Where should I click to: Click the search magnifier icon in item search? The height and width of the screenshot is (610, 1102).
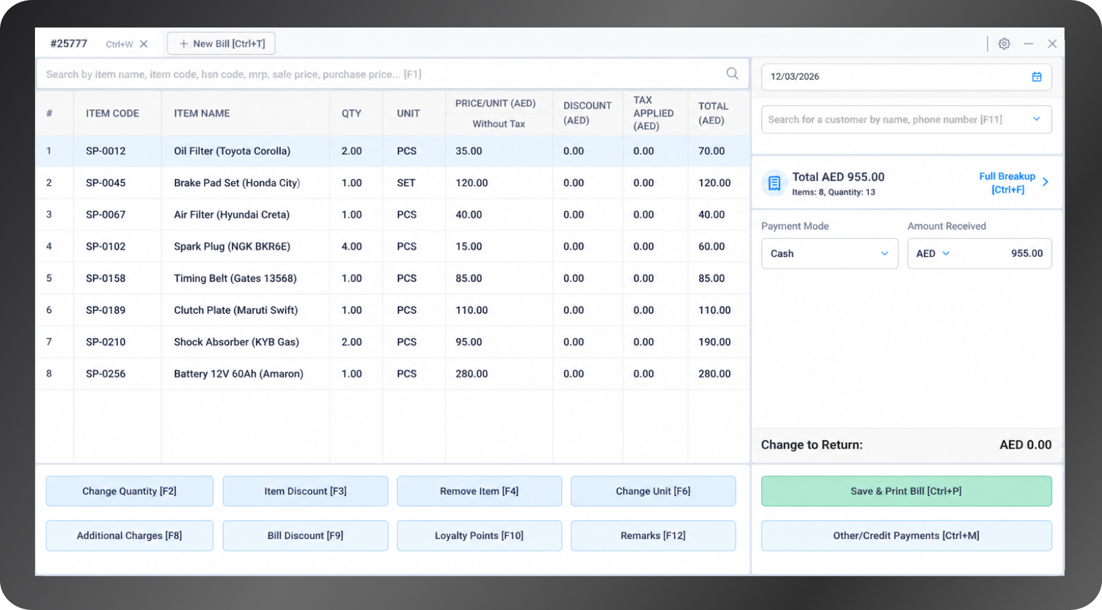(x=732, y=74)
